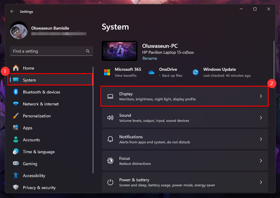The height and width of the screenshot is (198, 280).
Task: Click the Find a setting search box
Action: [48, 51]
